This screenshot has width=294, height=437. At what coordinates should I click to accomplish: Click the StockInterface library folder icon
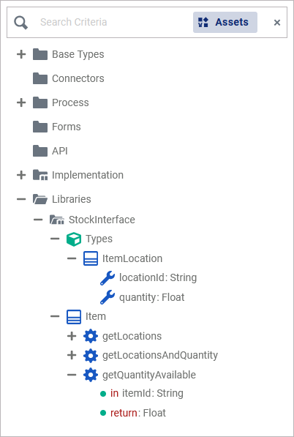57,220
